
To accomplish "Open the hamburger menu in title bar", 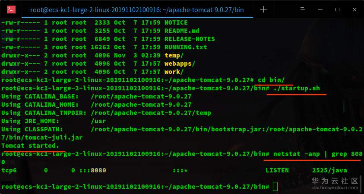I will (x=303, y=10).
